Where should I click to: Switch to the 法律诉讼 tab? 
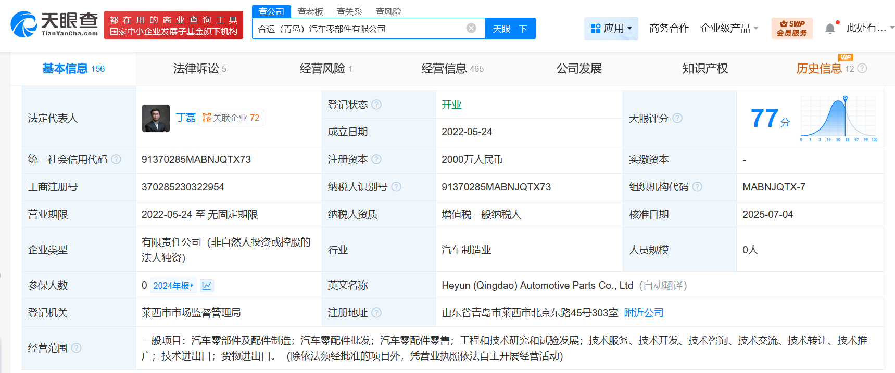click(199, 69)
